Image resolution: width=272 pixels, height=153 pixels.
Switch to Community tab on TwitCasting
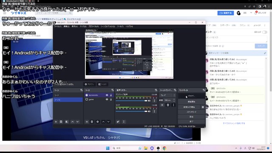[x=244, y=25]
